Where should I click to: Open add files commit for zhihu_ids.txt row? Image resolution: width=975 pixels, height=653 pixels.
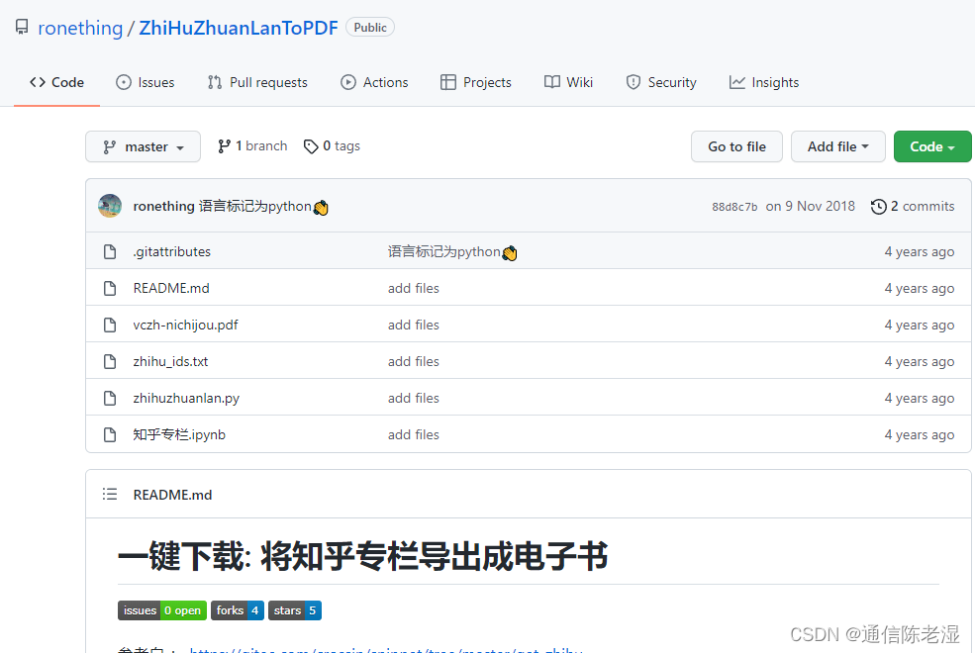(414, 361)
